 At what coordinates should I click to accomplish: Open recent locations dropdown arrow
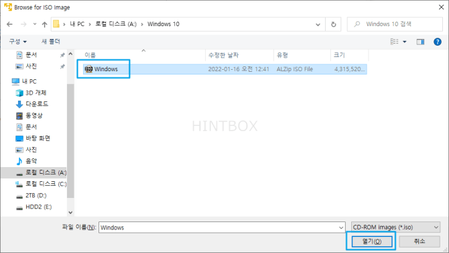[35, 24]
